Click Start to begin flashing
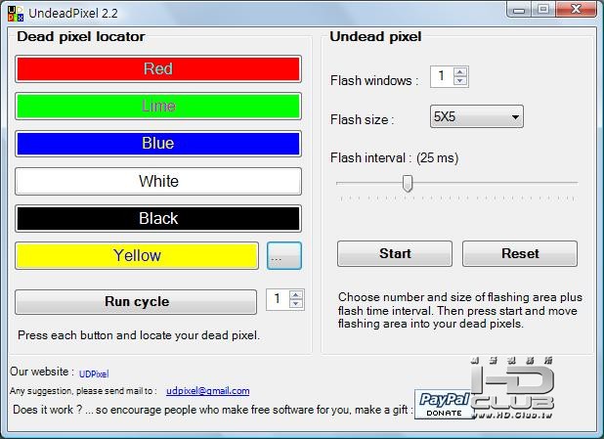The width and height of the screenshot is (604, 439). point(395,253)
